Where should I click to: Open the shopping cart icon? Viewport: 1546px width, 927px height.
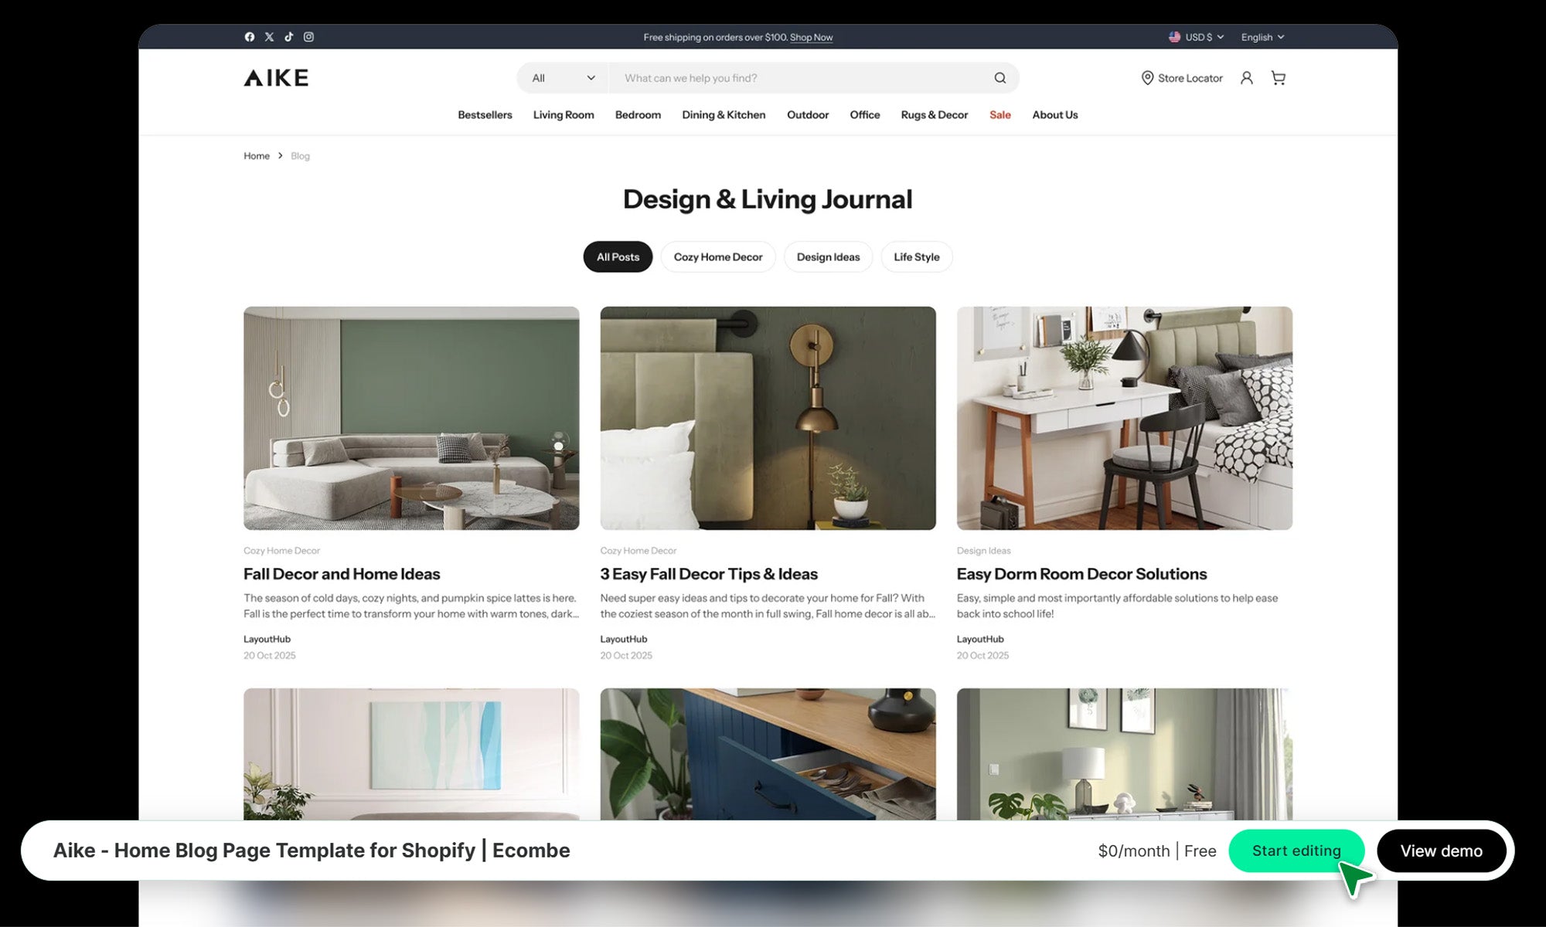coord(1279,78)
